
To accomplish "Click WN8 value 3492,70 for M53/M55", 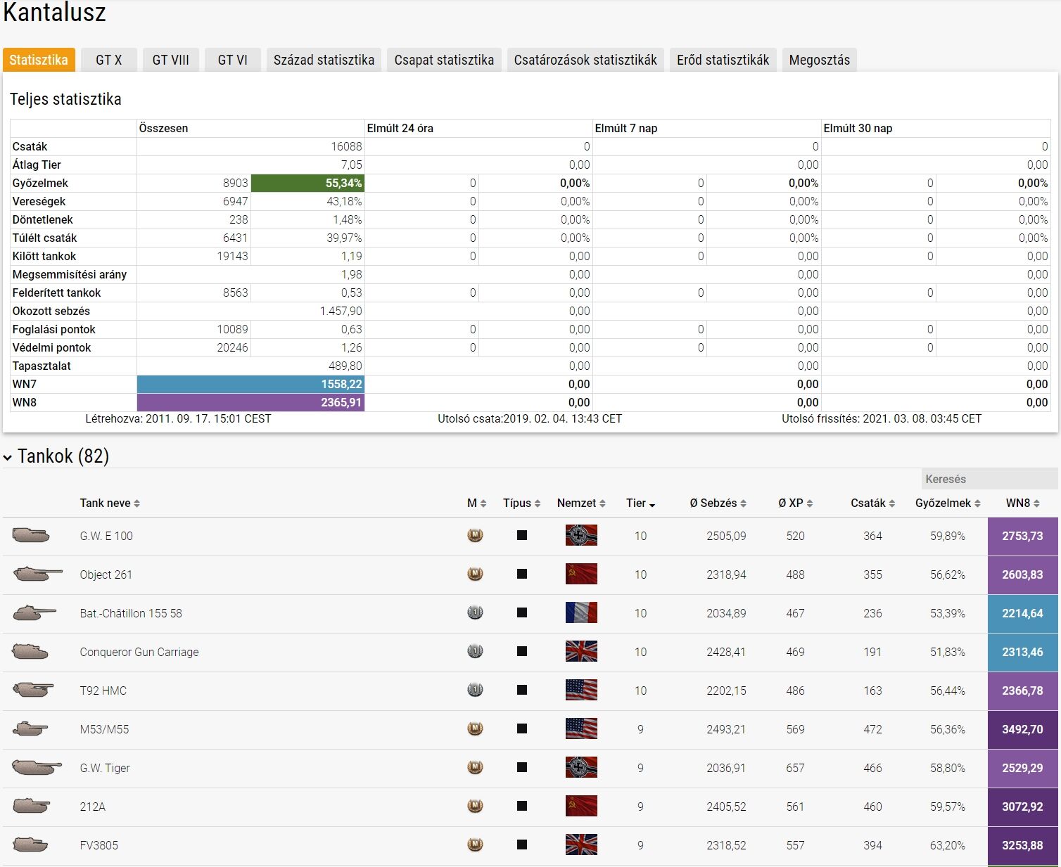I will coord(1023,729).
